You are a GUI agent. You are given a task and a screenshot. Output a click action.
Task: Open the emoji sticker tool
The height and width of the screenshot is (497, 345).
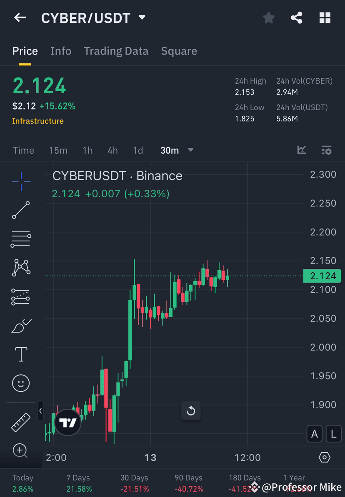[x=21, y=383]
